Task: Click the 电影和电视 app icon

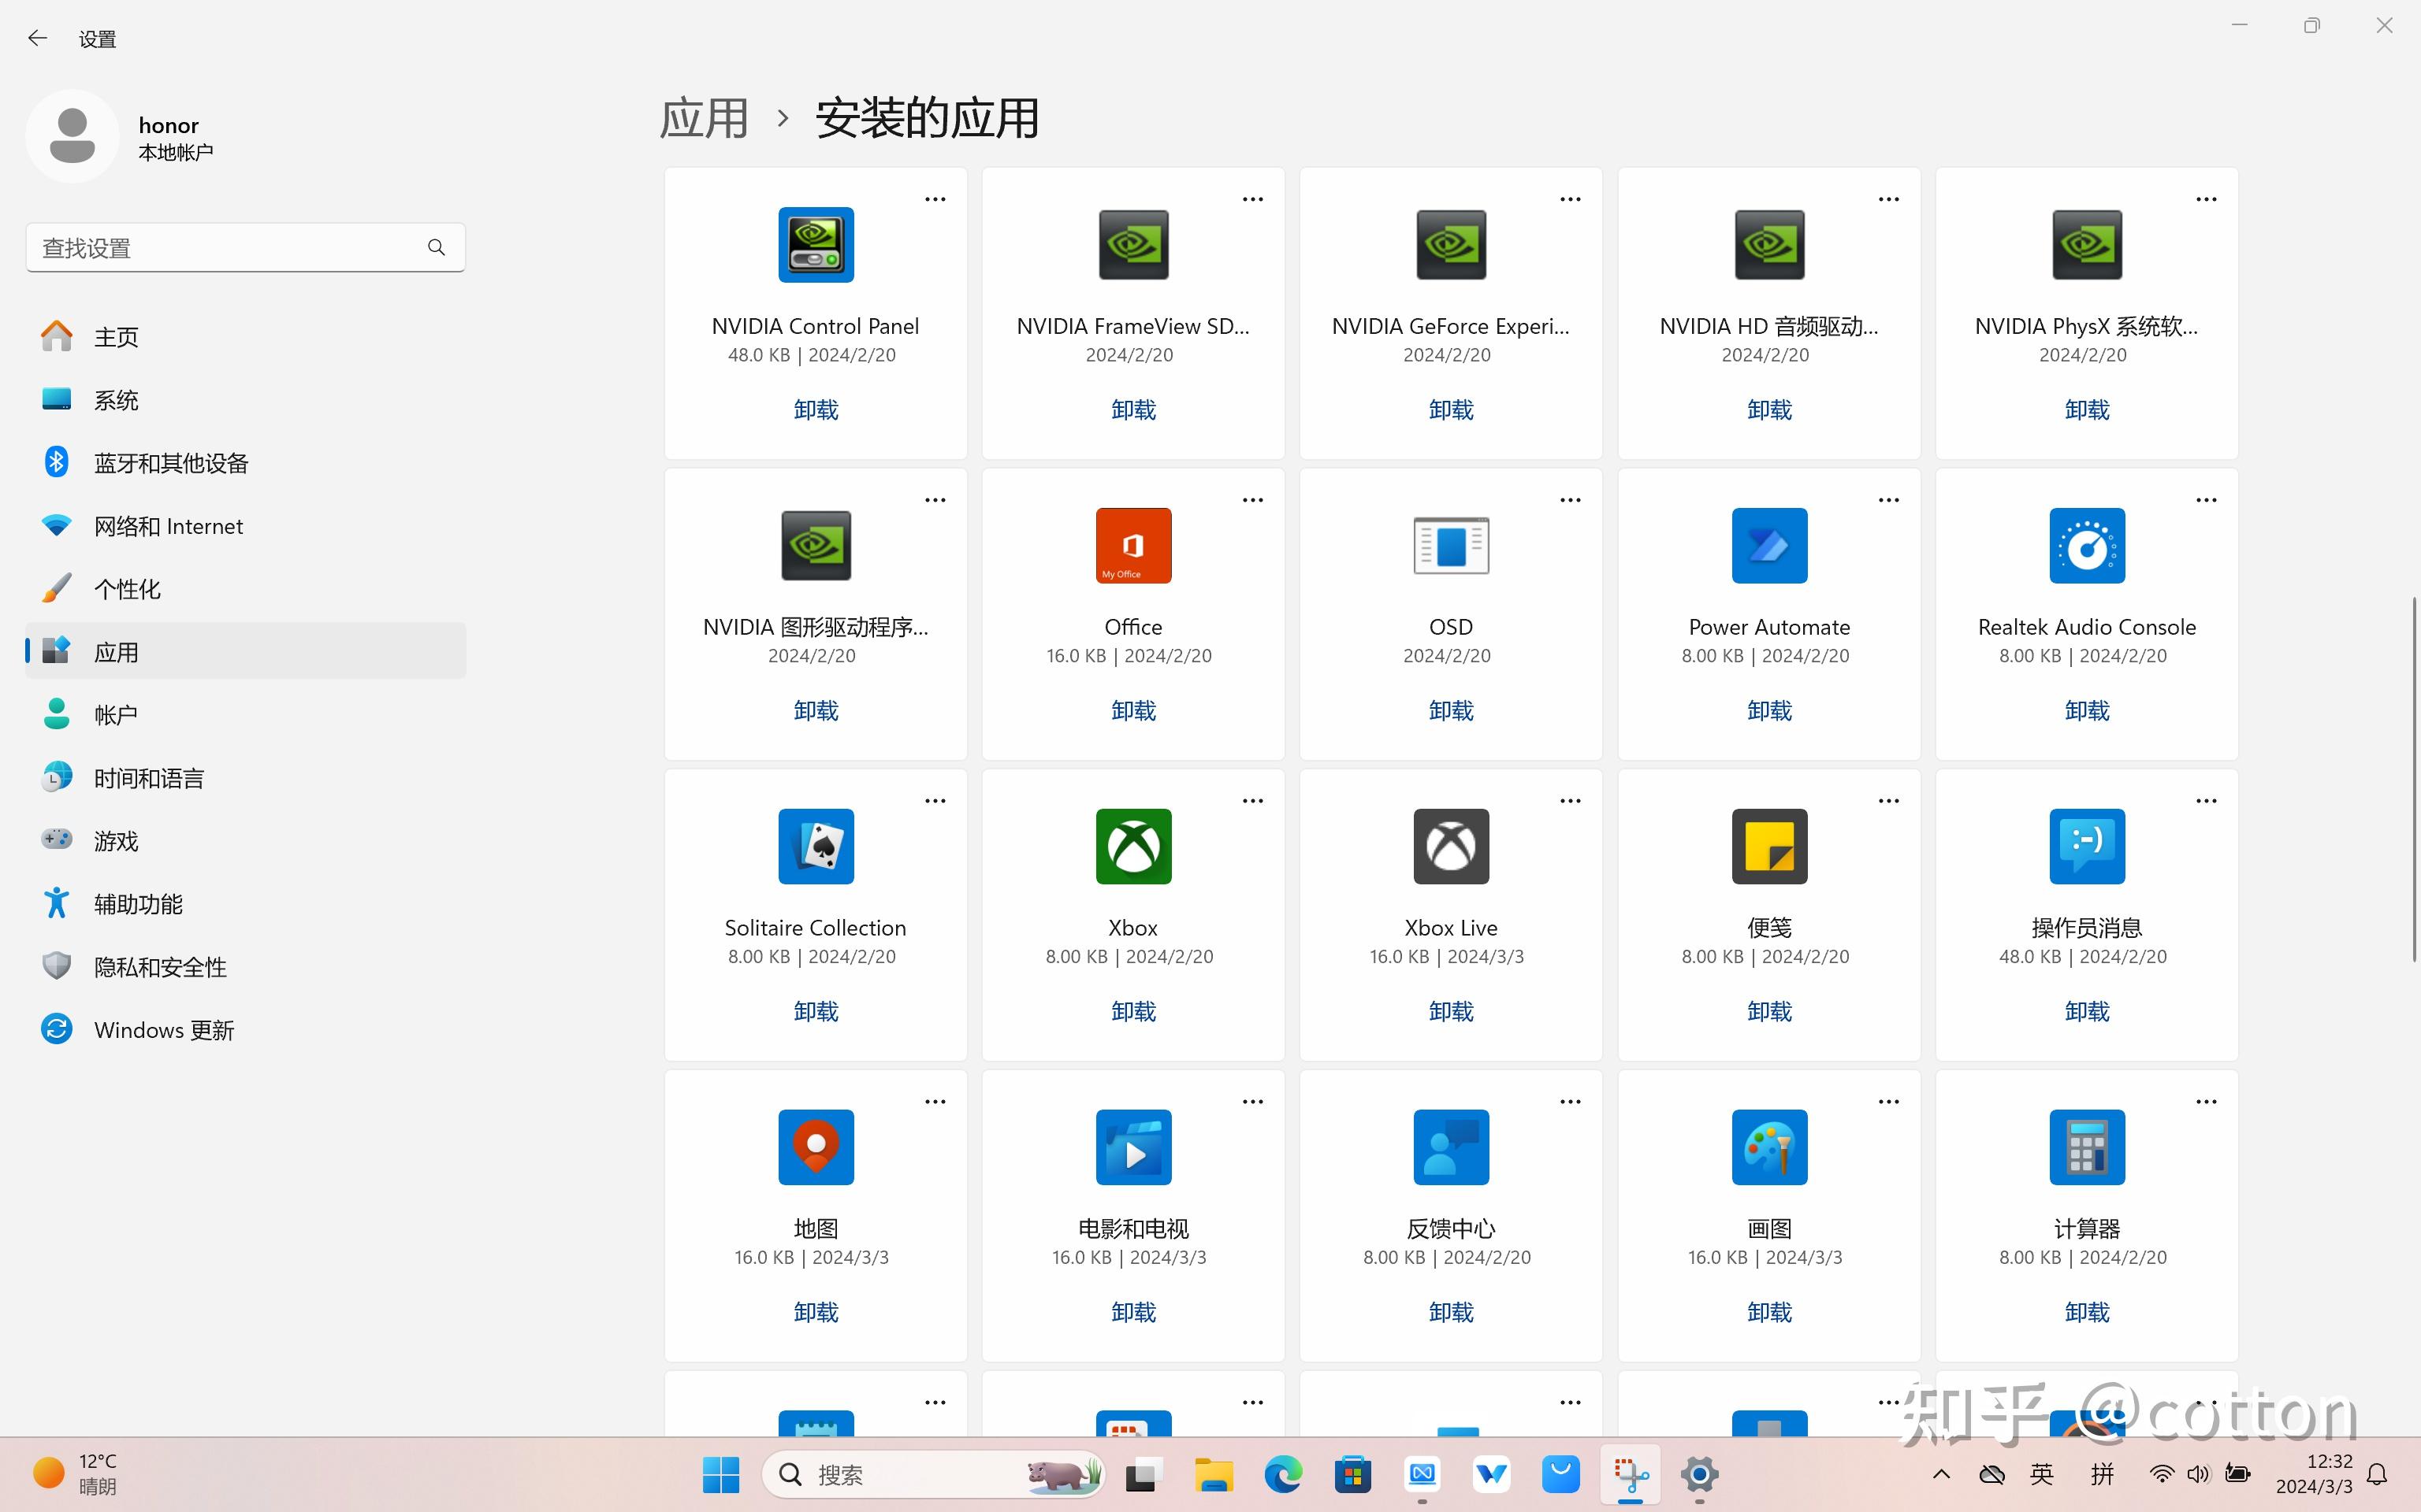Action: (1133, 1147)
